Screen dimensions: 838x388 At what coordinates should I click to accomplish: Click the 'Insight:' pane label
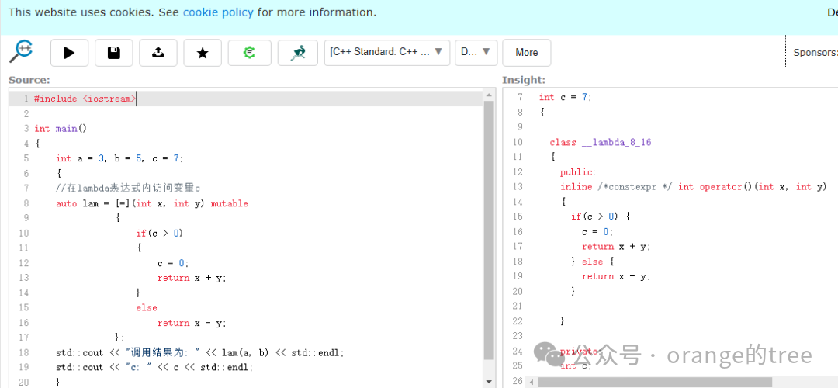tap(524, 80)
